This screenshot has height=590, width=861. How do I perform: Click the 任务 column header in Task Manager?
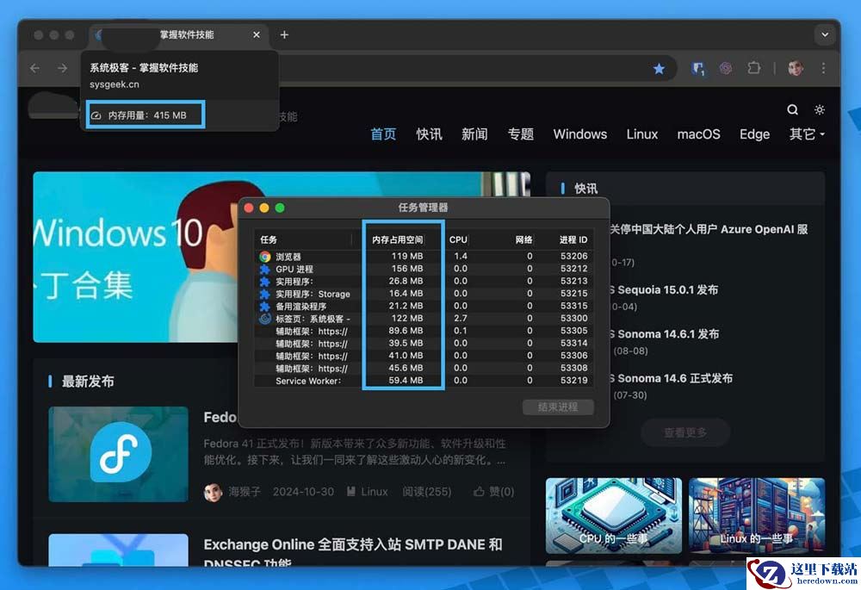pyautogui.click(x=269, y=239)
